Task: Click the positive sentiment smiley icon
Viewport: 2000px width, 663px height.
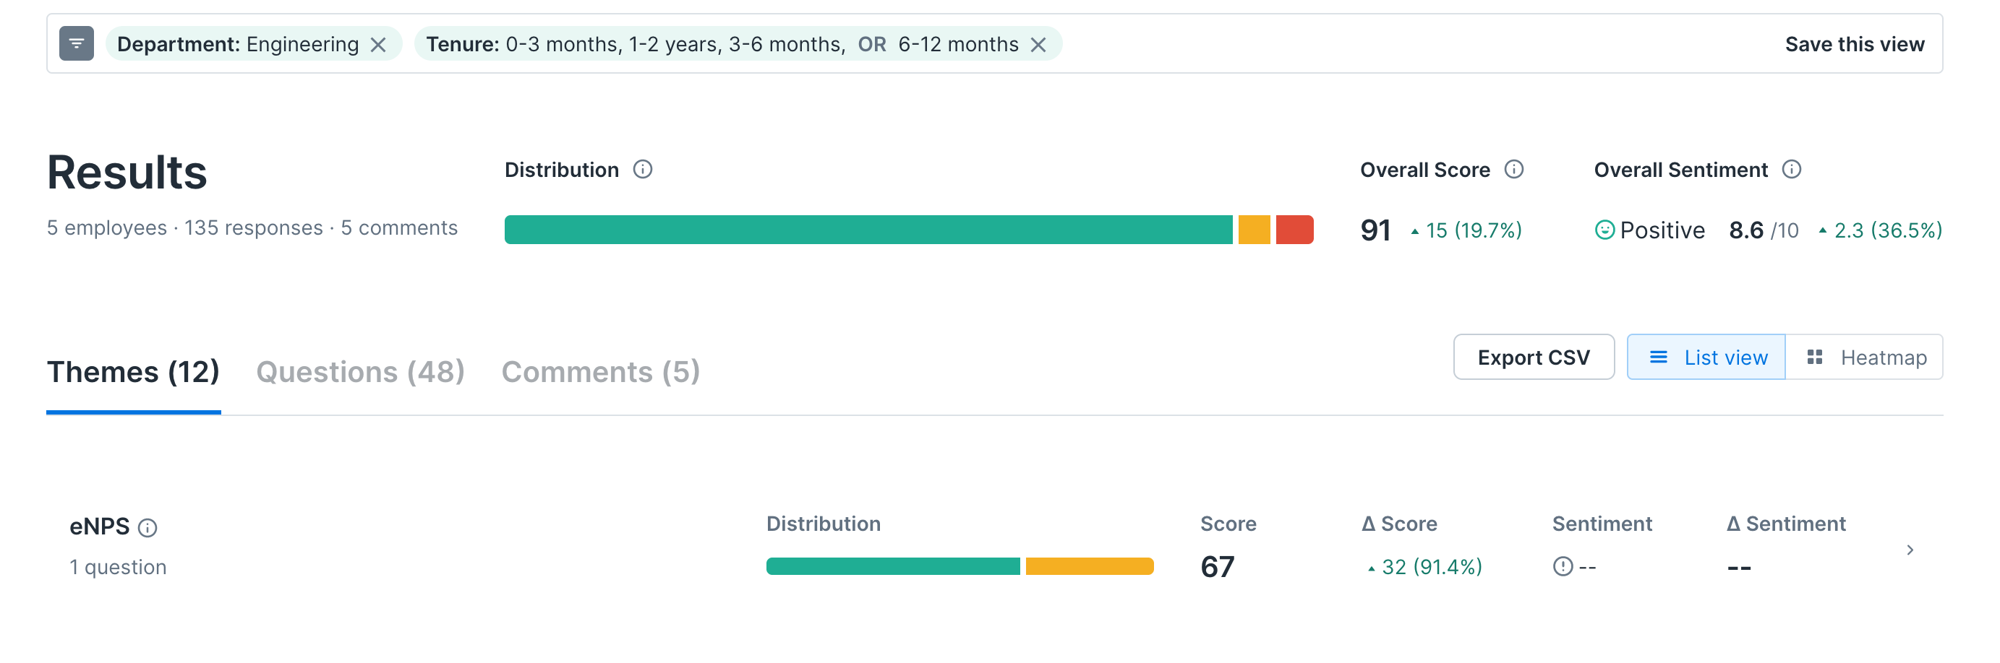Action: [x=1604, y=230]
